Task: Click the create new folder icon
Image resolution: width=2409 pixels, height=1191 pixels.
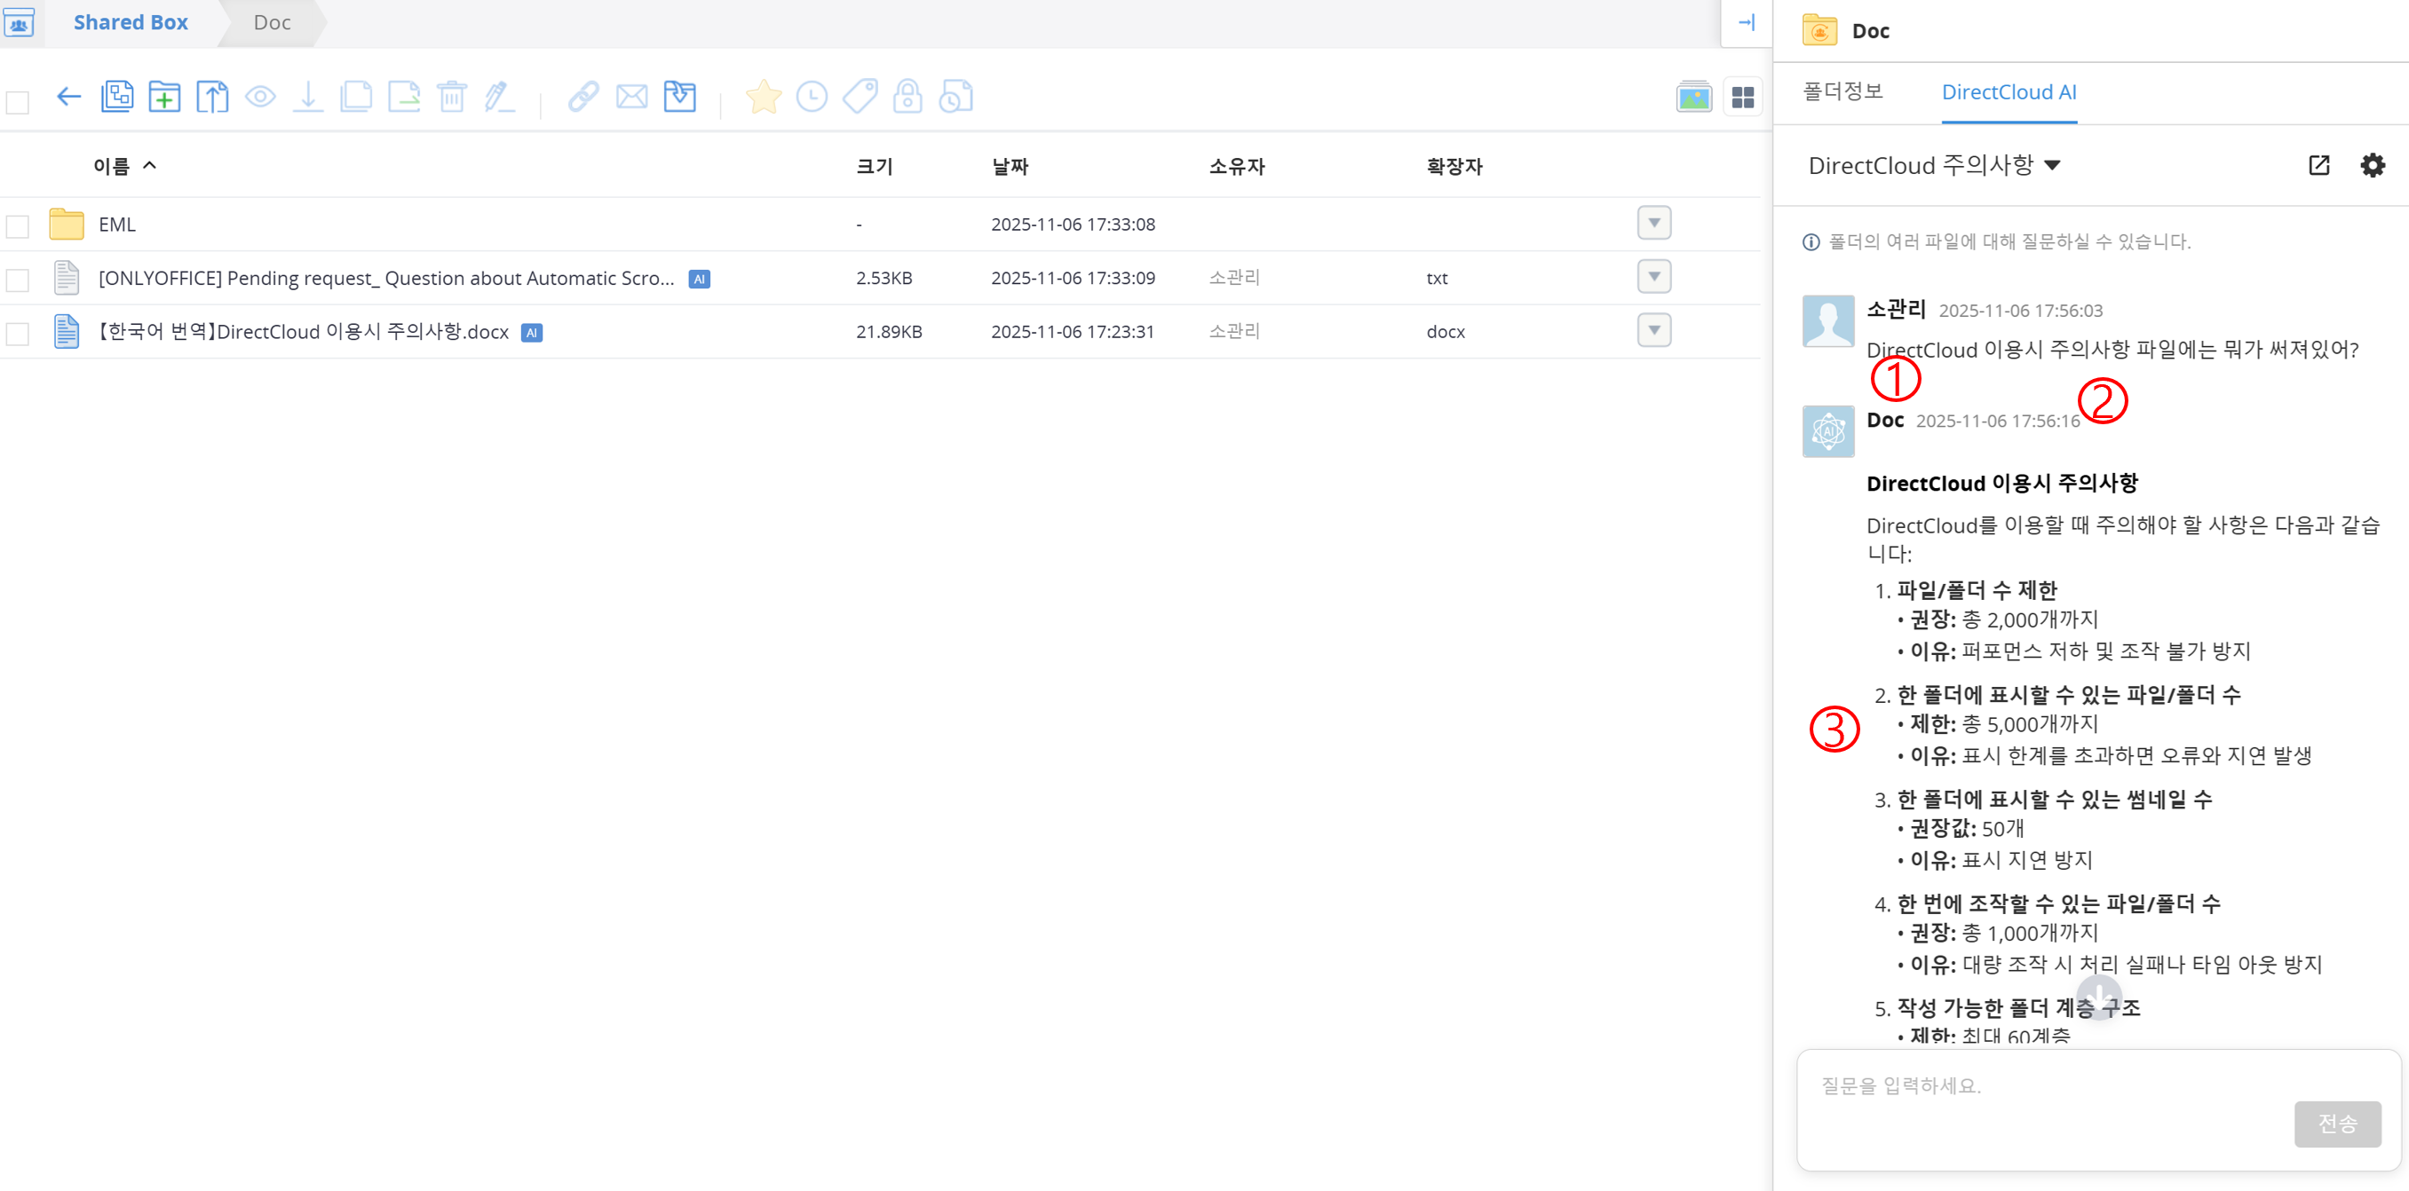Action: point(164,96)
